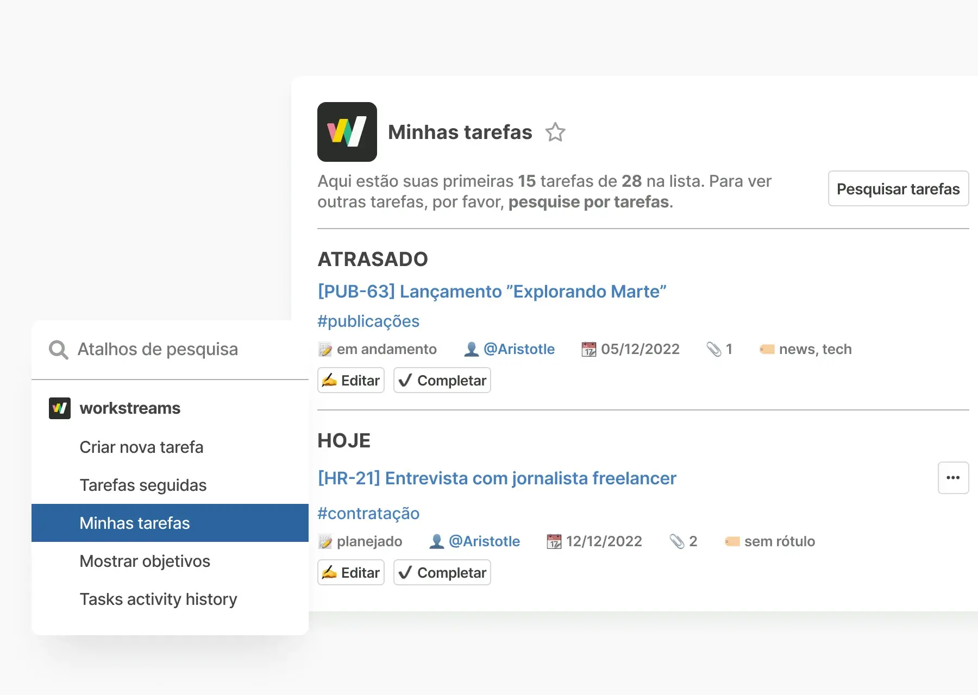This screenshot has height=695, width=978.
Task: Complete the HR-21 interview task
Action: (x=442, y=573)
